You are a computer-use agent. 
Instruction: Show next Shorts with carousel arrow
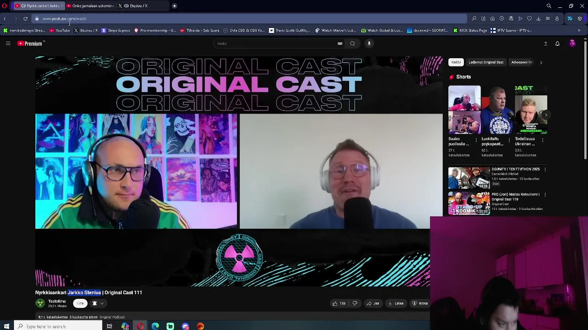point(545,115)
